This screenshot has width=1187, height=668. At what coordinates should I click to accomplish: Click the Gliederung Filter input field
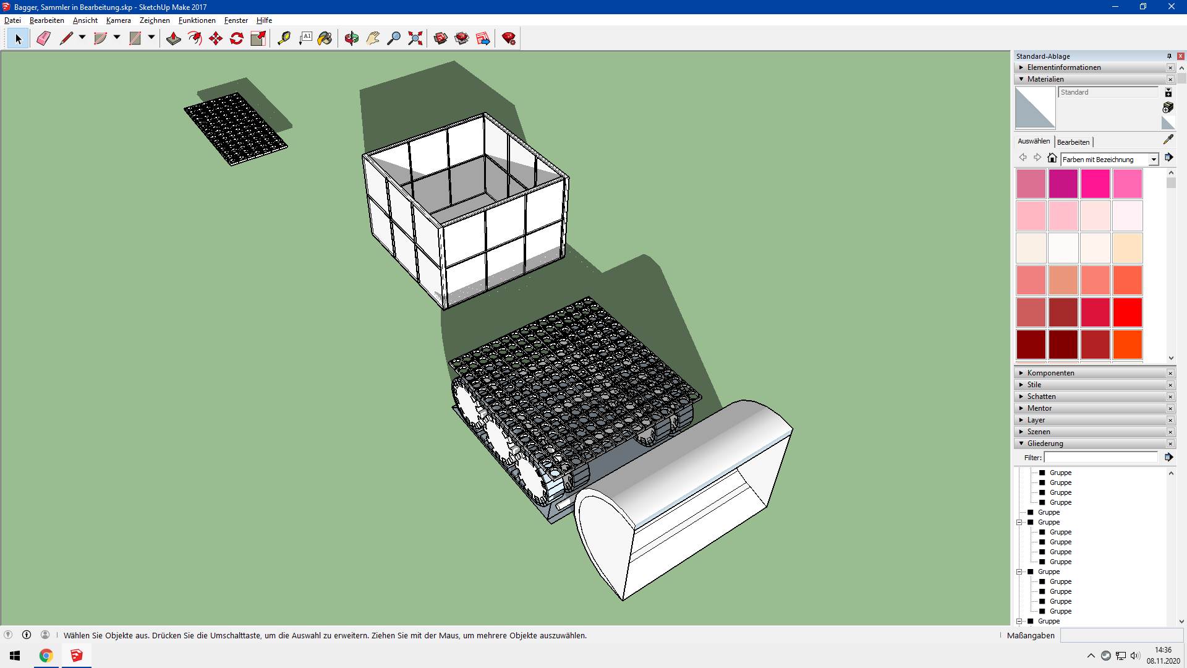click(1100, 458)
